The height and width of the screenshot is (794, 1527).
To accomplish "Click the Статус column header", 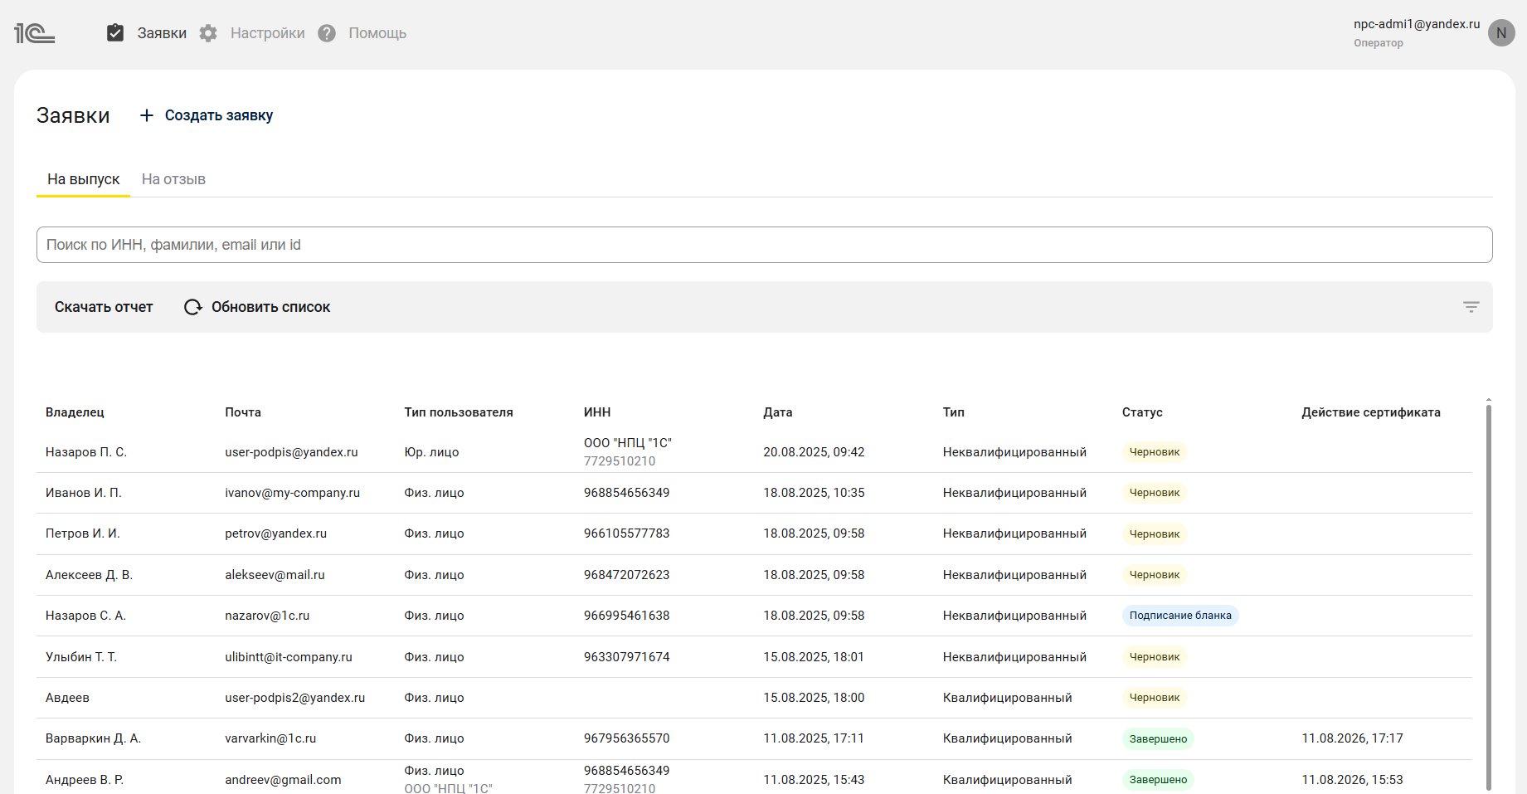I will pos(1142,412).
